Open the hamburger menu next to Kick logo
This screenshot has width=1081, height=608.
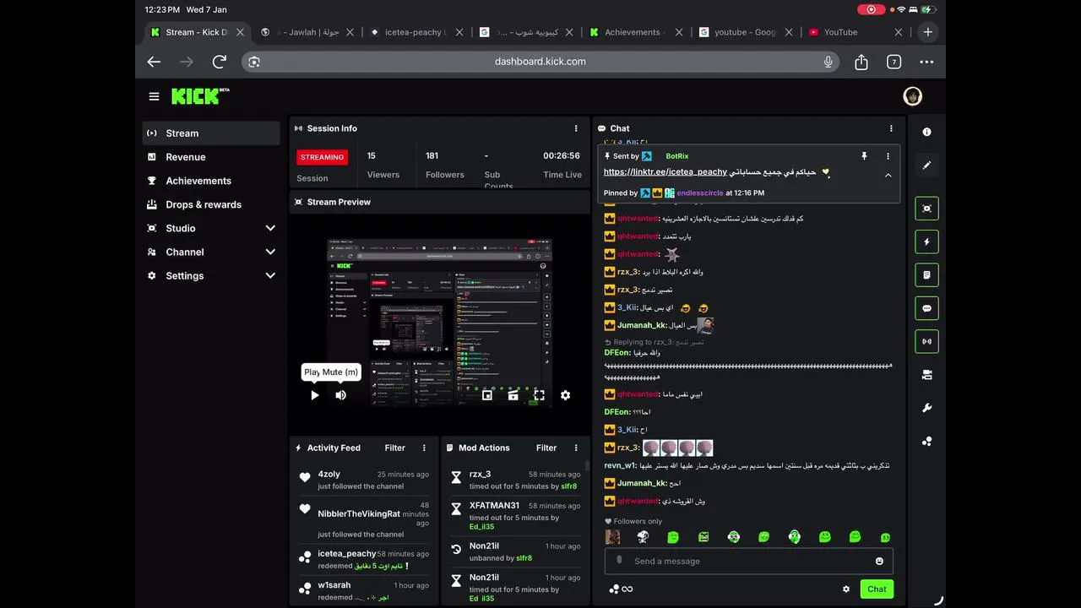154,96
